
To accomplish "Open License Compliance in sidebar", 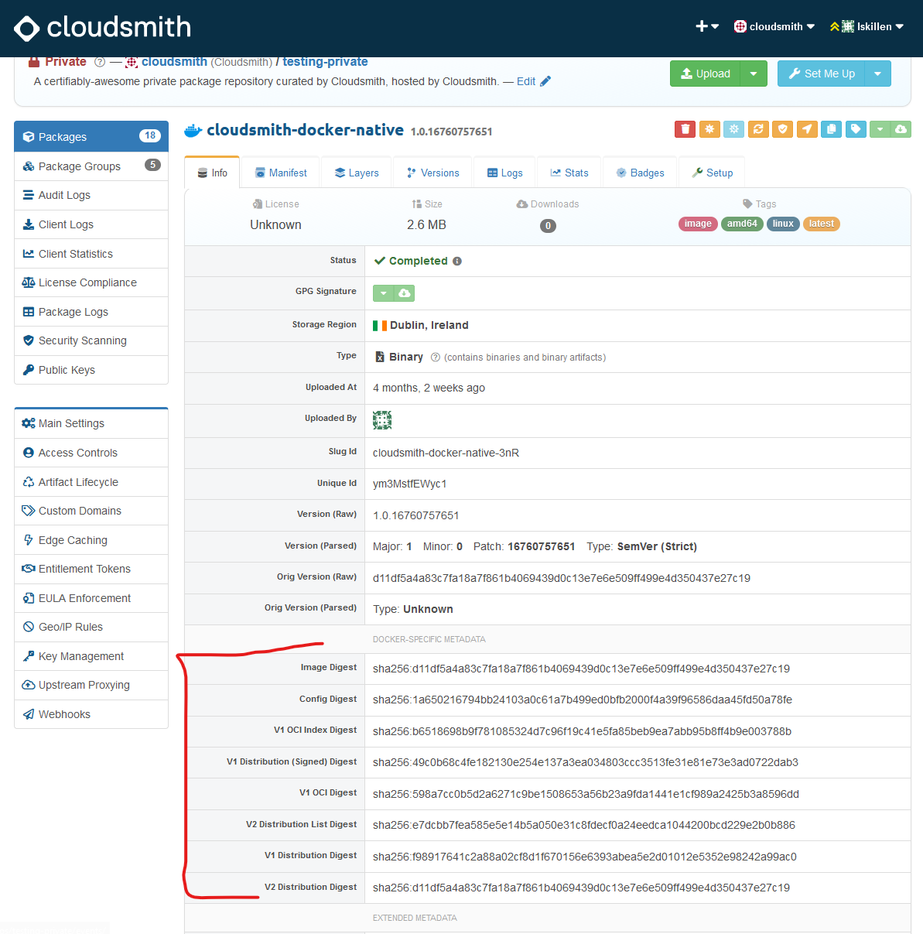I will tap(91, 282).
